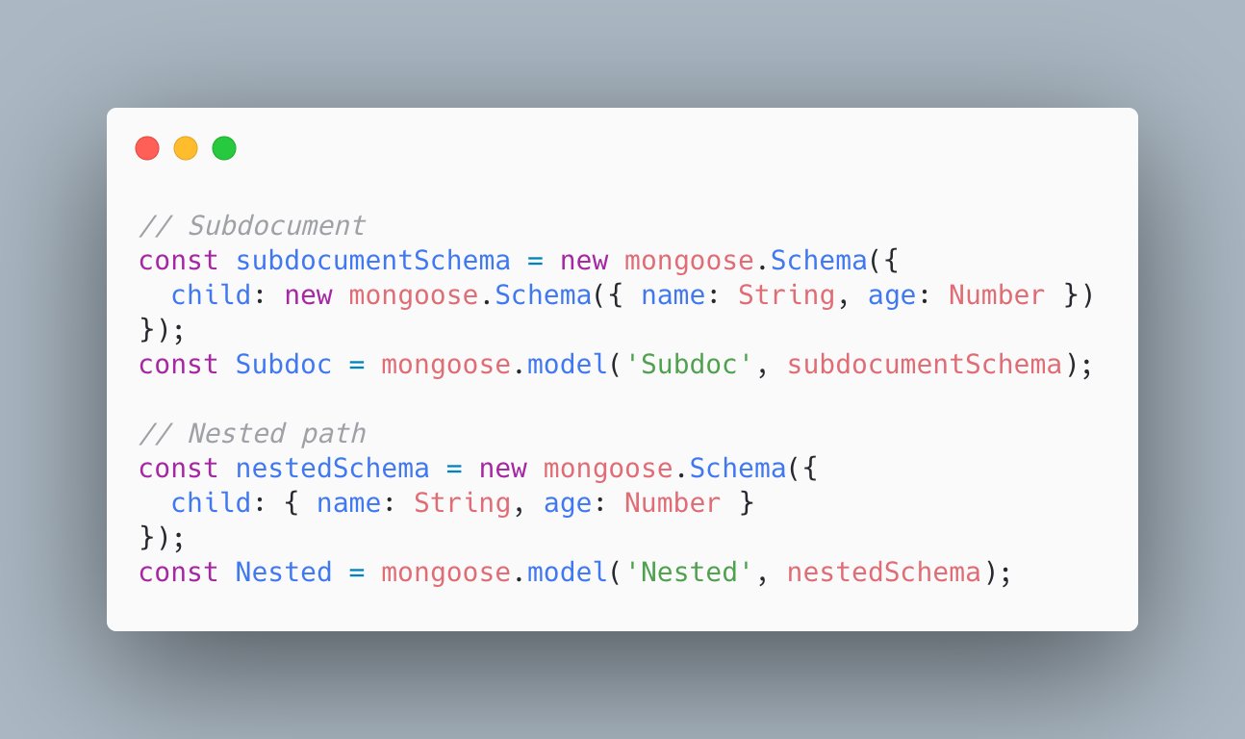Viewport: 1245px width, 739px height.
Task: Click the '// Subdocument' comment line
Action: pyautogui.click(x=252, y=226)
